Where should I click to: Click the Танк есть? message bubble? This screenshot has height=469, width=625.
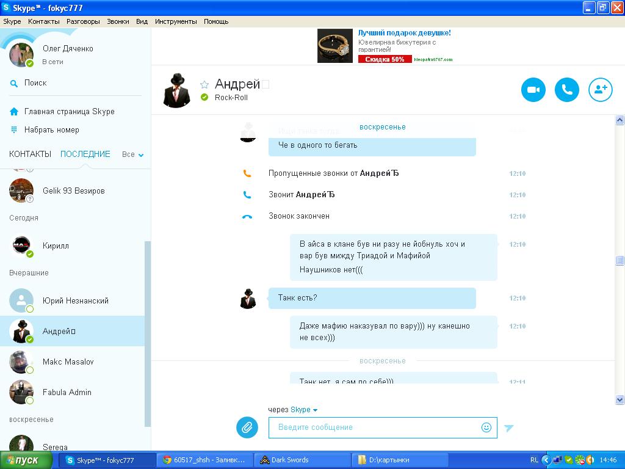point(372,298)
